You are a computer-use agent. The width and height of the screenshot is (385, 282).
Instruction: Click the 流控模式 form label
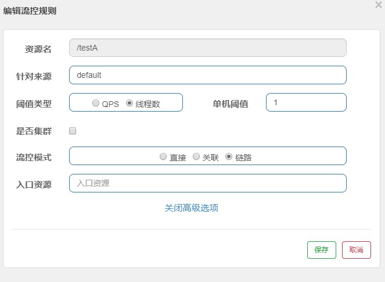(x=34, y=158)
